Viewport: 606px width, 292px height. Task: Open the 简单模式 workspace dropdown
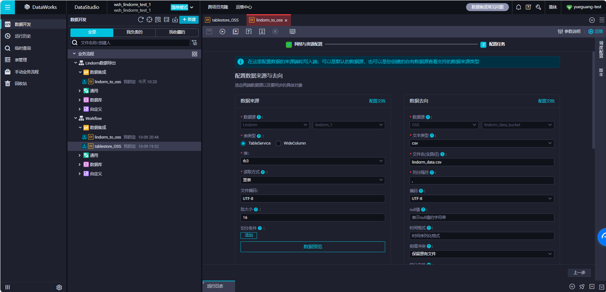coord(182,7)
